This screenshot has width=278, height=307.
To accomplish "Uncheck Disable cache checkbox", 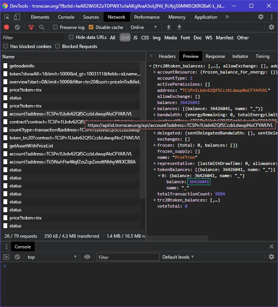I will click(x=91, y=27).
